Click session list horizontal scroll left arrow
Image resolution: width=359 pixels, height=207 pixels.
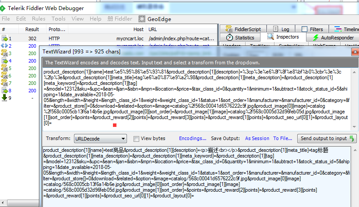tap(3, 203)
